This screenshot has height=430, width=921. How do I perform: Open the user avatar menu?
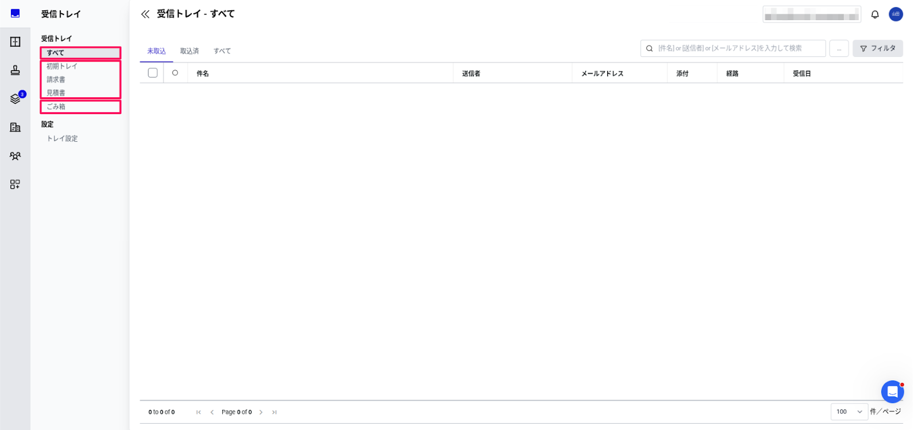point(896,14)
